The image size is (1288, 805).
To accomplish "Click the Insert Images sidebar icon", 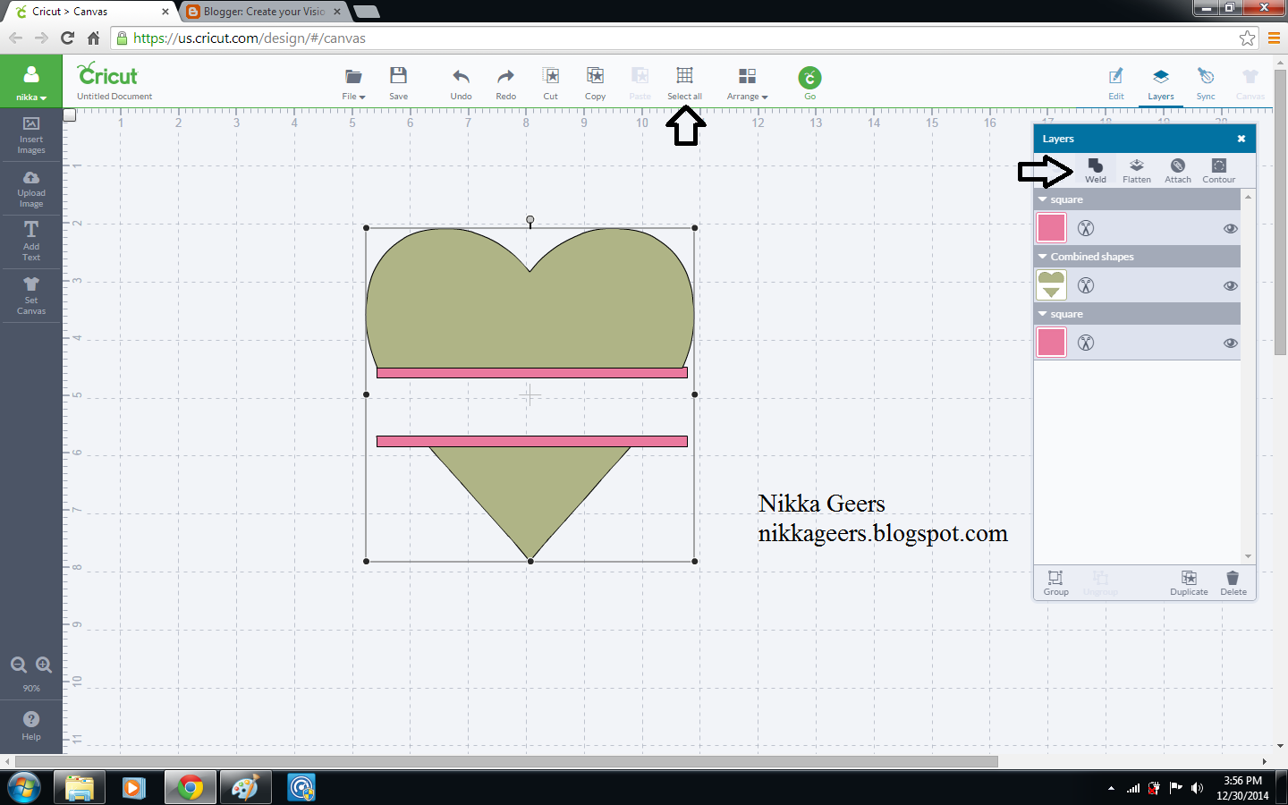I will tap(31, 134).
